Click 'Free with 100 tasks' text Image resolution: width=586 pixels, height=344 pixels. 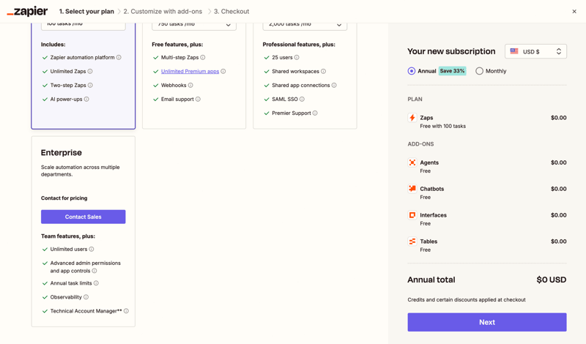point(443,126)
